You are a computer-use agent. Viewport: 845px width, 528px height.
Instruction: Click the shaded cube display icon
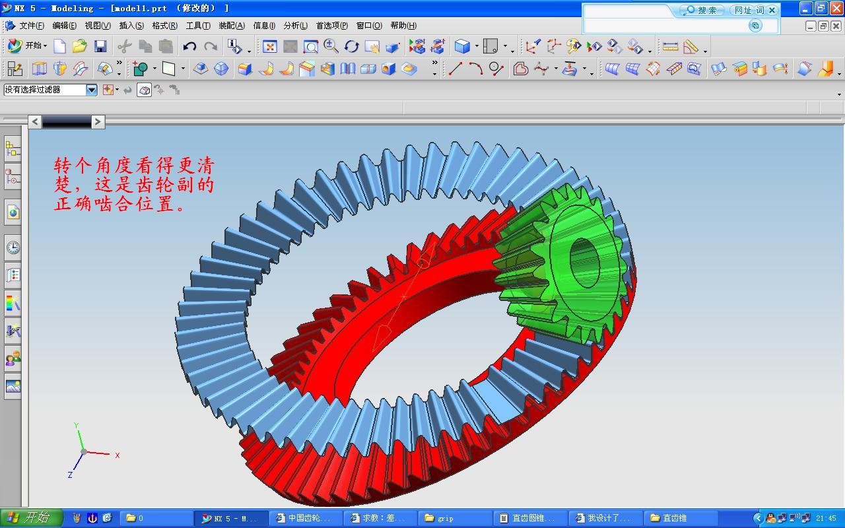tap(463, 46)
